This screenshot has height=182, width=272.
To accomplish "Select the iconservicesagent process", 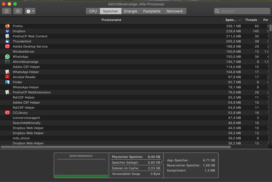I will point(134,118).
